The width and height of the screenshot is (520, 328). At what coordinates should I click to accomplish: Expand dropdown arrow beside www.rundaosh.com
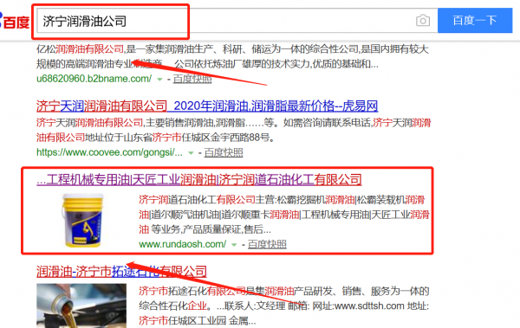[234, 245]
